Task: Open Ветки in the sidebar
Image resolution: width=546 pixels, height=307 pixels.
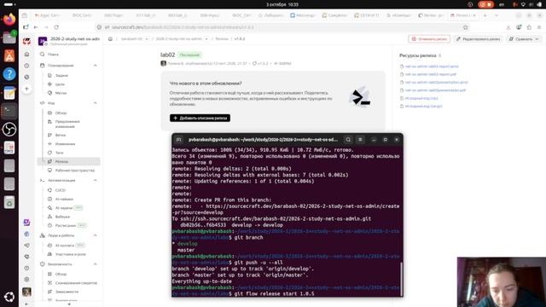Action: click(61, 135)
